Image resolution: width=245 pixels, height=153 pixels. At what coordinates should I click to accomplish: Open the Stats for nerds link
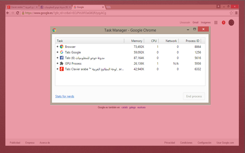[x=65, y=96]
